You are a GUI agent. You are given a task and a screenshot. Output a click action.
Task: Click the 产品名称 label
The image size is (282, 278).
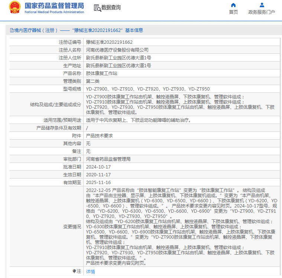[72, 73]
